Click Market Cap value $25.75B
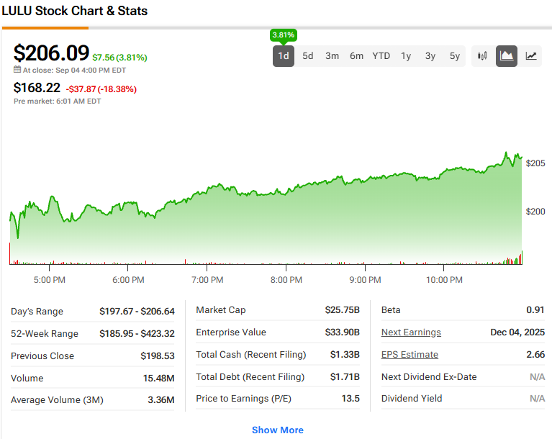 coord(342,309)
